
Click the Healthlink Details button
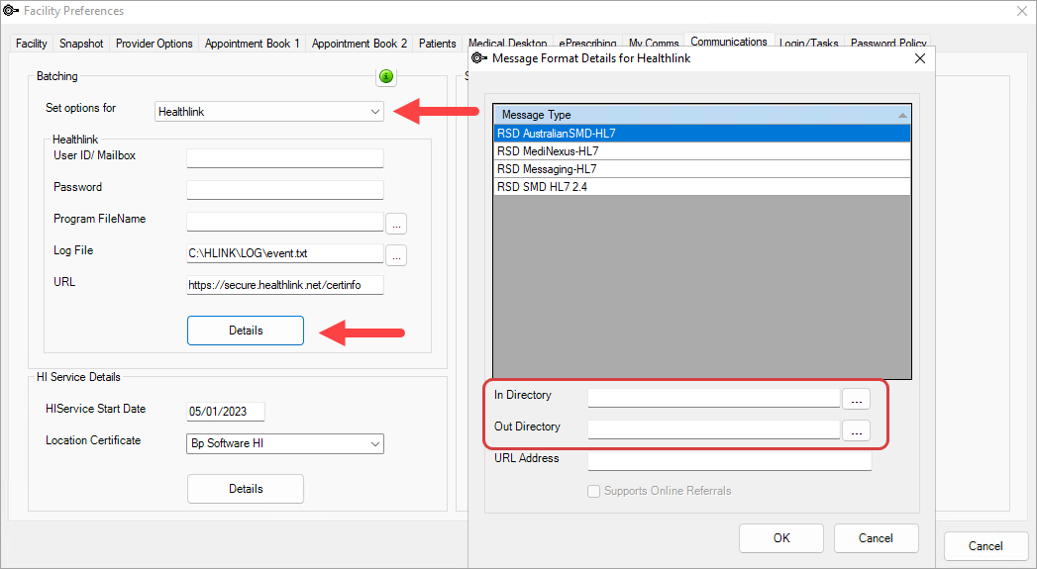coord(246,331)
